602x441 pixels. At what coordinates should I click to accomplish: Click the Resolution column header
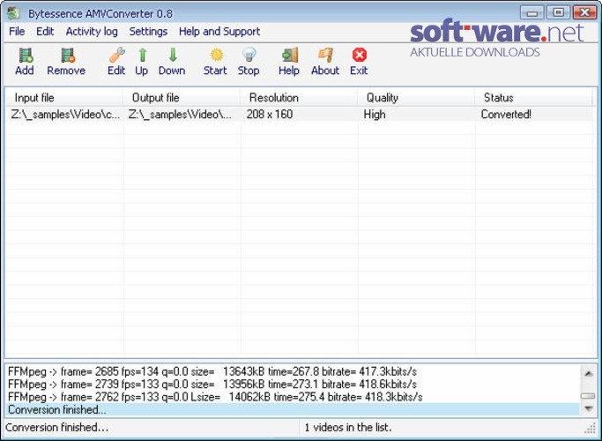tap(299, 98)
